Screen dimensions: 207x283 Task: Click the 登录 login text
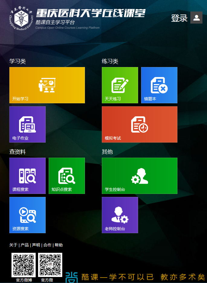[x=179, y=18]
